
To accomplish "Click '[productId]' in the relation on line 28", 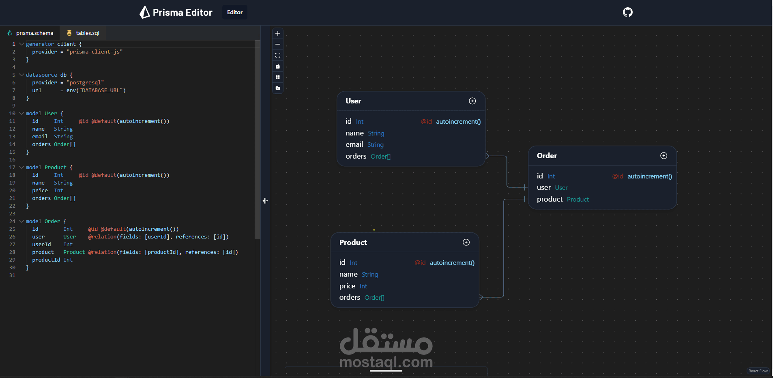I will click(x=161, y=252).
